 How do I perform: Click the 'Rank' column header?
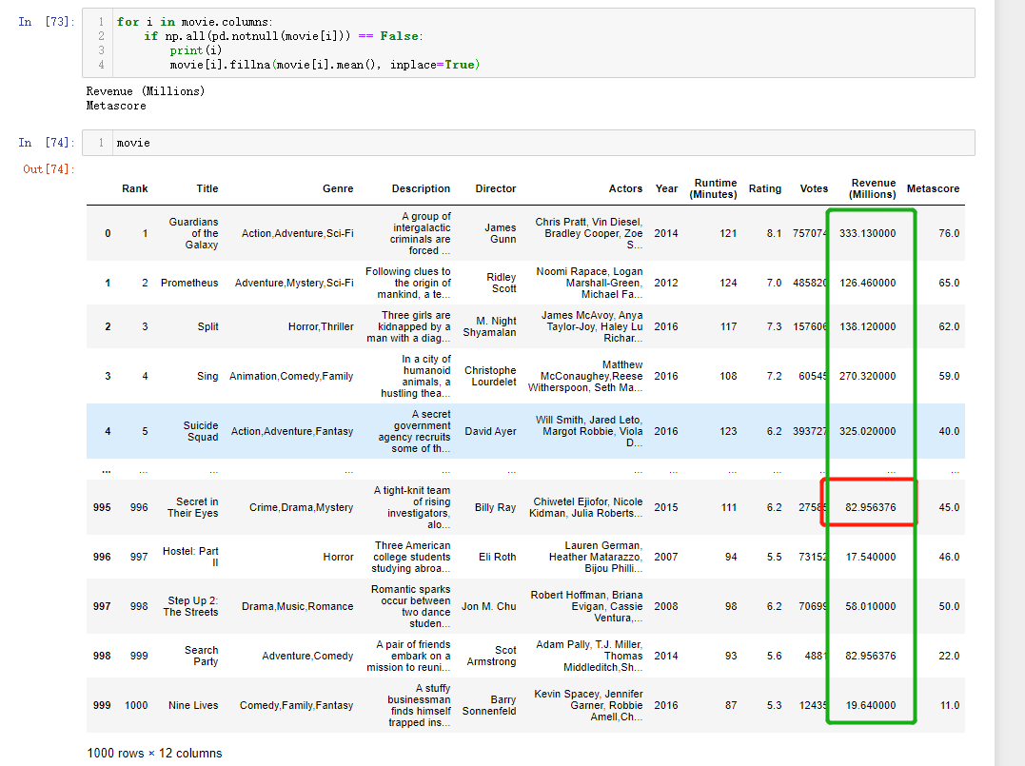coord(134,188)
